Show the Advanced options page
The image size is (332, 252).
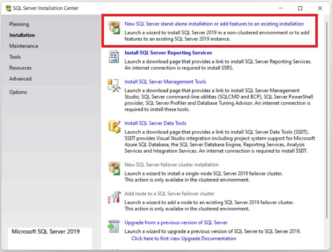tap(20, 79)
